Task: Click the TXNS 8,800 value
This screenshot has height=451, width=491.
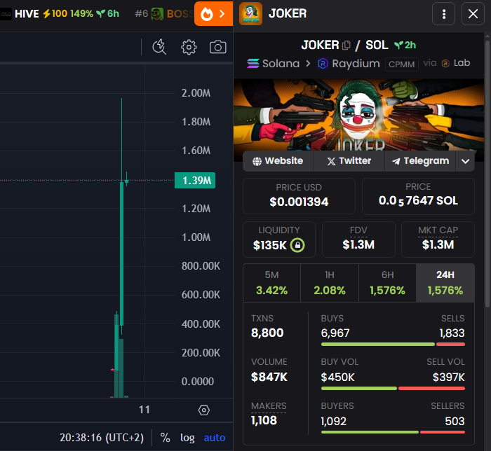Action: pyautogui.click(x=267, y=333)
